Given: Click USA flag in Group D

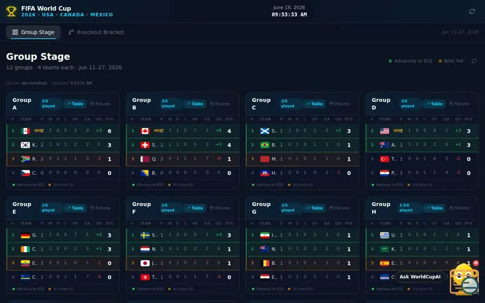Looking at the screenshot, I should point(384,131).
